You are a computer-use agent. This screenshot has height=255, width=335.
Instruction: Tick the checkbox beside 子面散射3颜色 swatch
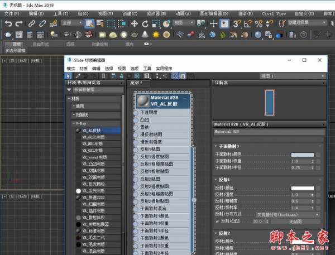[318, 155]
